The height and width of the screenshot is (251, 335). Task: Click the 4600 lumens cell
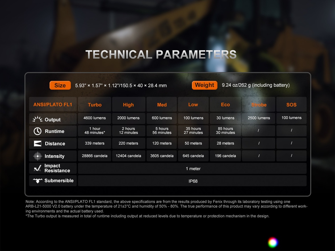[95, 118]
